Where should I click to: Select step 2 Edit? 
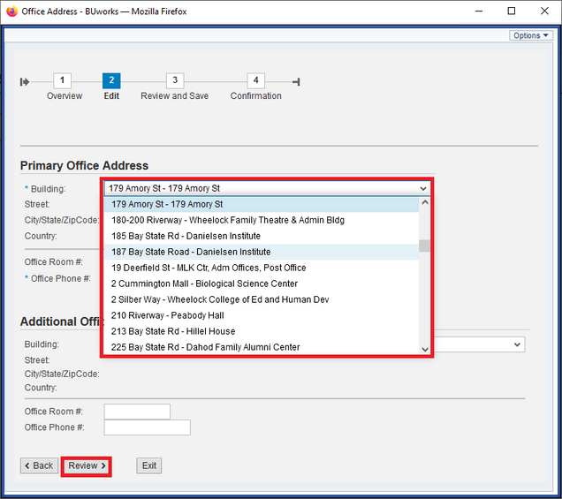pyautogui.click(x=111, y=80)
